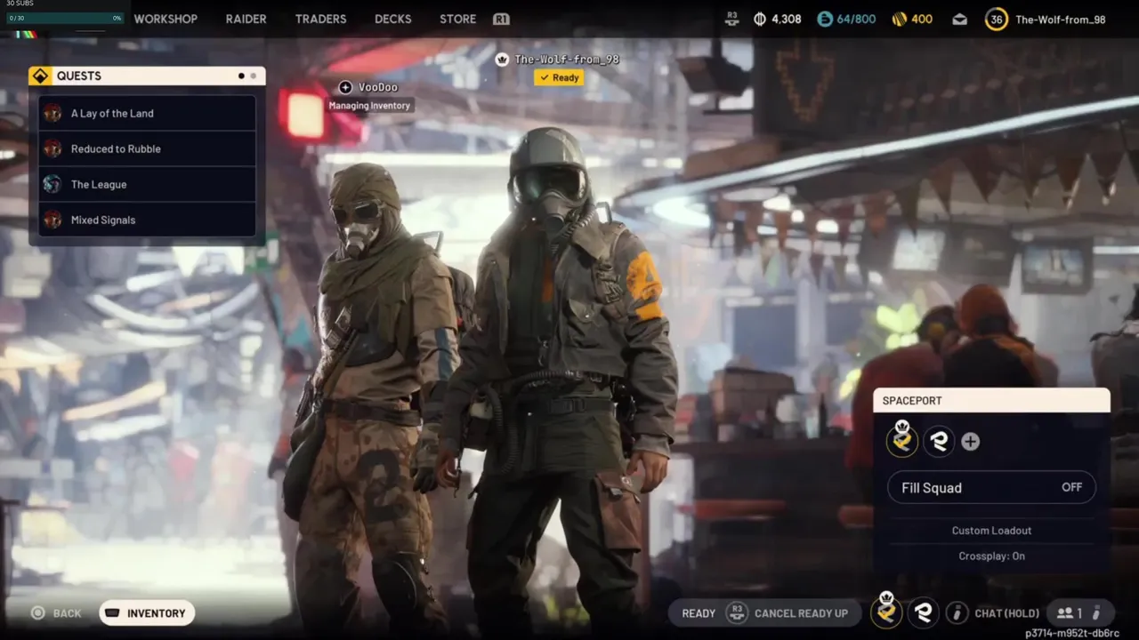The width and height of the screenshot is (1139, 640).
Task: Switch to the TRADERS tab
Action: 320,19
